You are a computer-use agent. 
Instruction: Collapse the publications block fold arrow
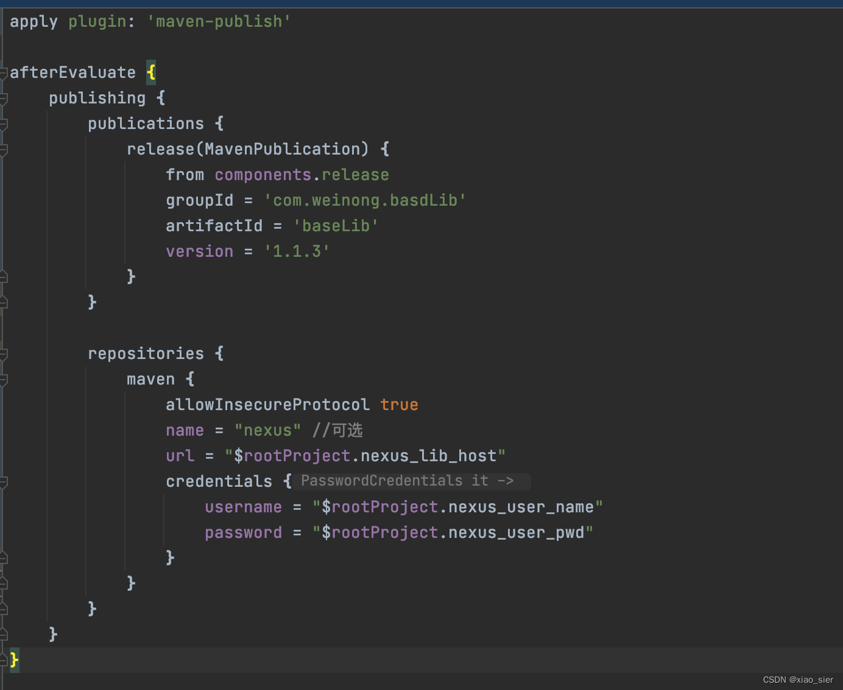click(4, 123)
